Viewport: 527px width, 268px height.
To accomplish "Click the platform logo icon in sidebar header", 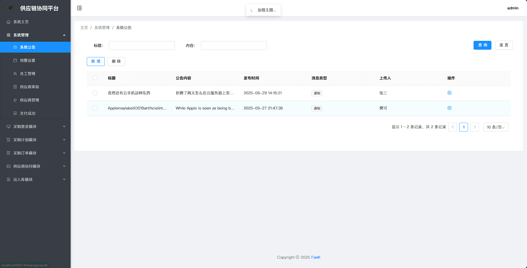I will (11, 8).
